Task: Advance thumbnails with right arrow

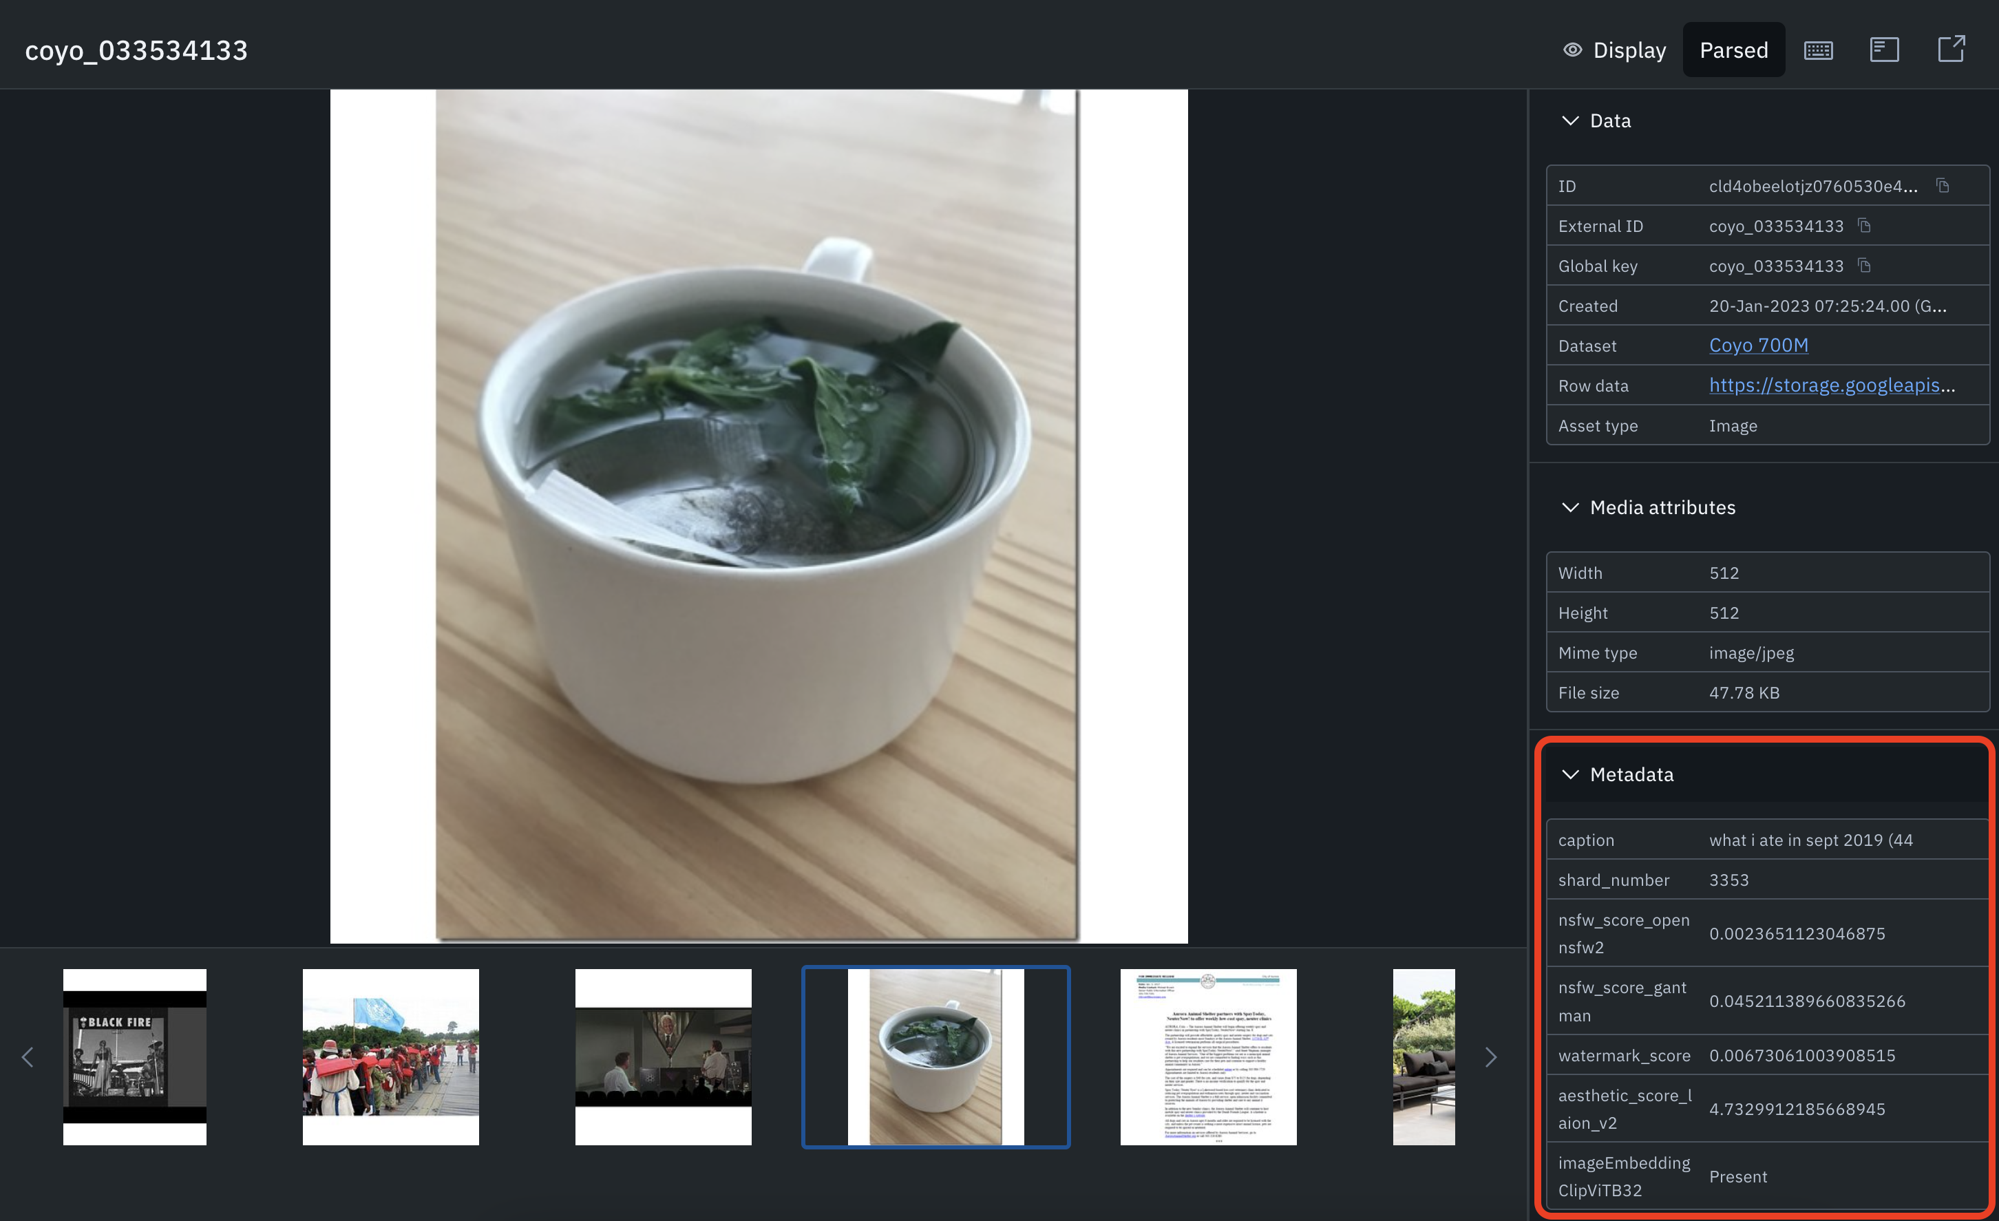Action: [1490, 1057]
